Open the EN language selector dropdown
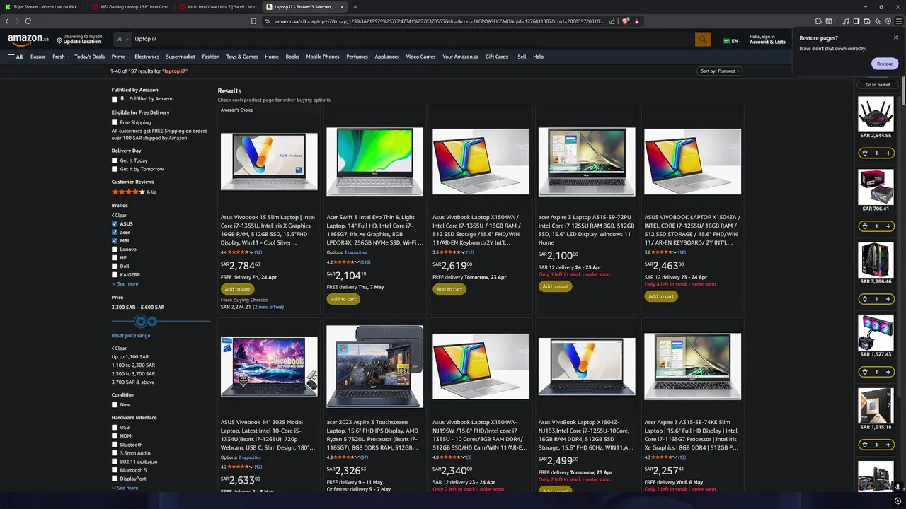Image resolution: width=906 pixels, height=509 pixels. [x=731, y=41]
